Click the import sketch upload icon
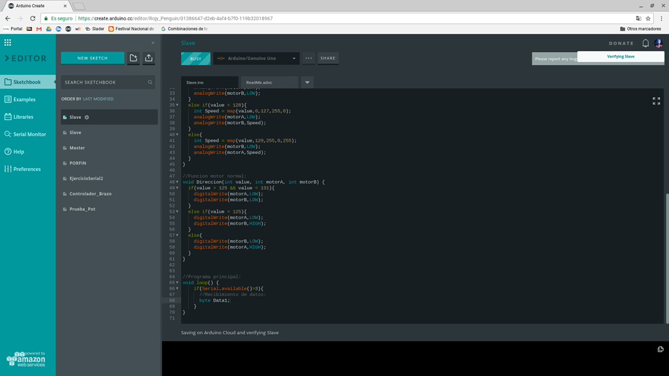Viewport: 669px width, 376px height. click(x=148, y=58)
